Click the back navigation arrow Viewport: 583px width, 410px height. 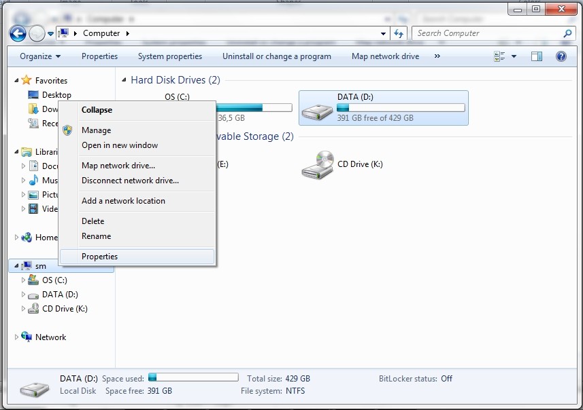point(17,33)
